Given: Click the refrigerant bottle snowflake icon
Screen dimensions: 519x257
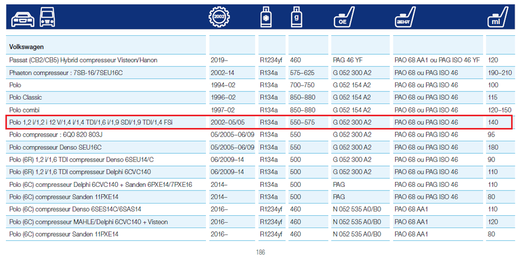Looking at the screenshot, I should 266,17.
